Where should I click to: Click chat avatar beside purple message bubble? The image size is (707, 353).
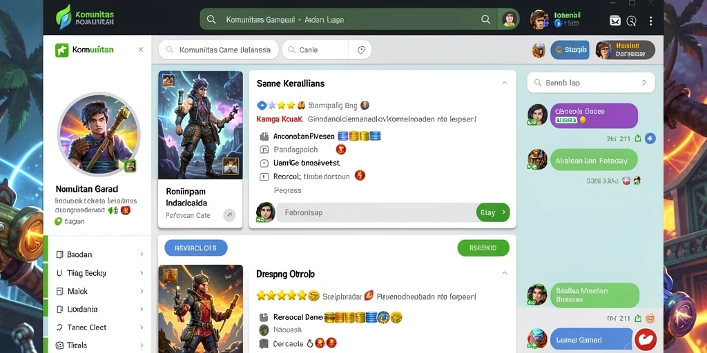click(x=537, y=115)
